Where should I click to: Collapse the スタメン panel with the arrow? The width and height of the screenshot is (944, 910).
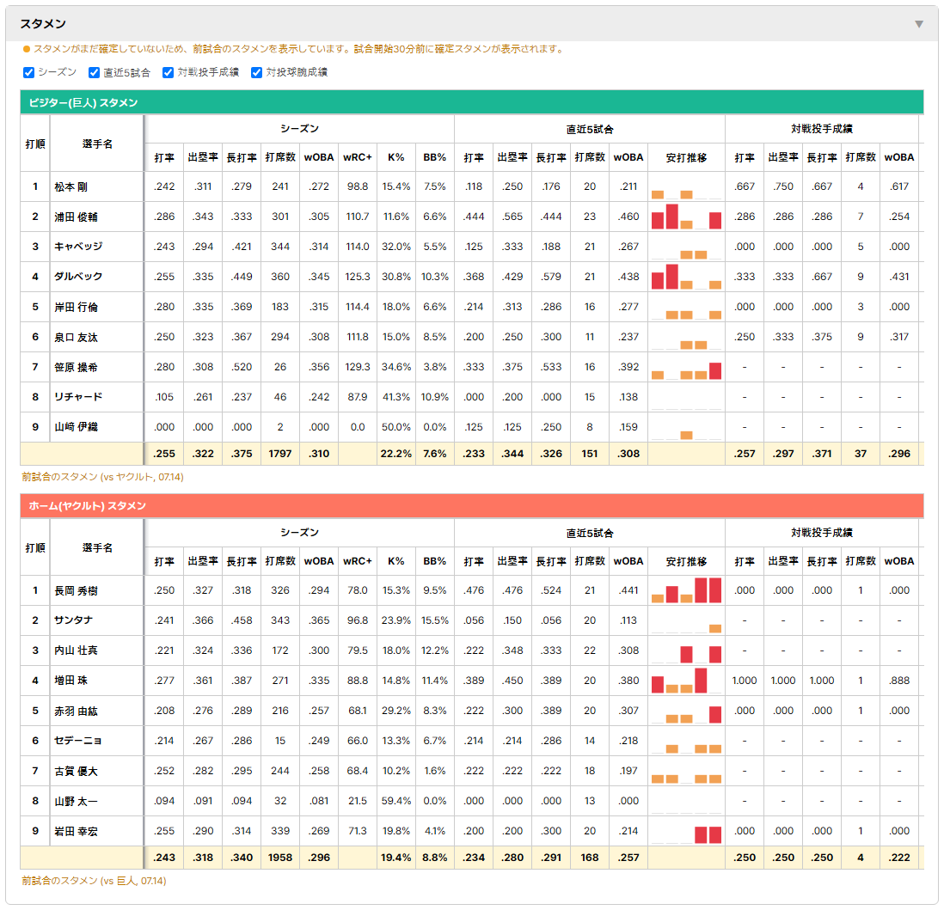919,24
